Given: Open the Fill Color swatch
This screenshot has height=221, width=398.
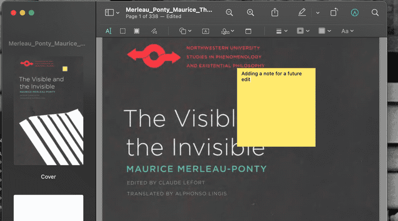Looking at the screenshot, I should [324, 31].
